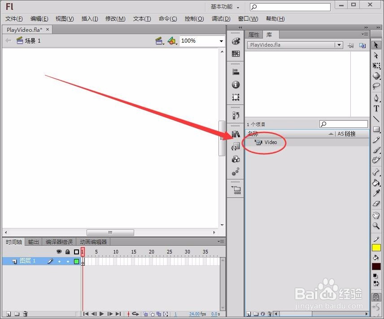Select the Paint Bucket tool
Viewport: 384px width, 319px height.
tap(376, 183)
